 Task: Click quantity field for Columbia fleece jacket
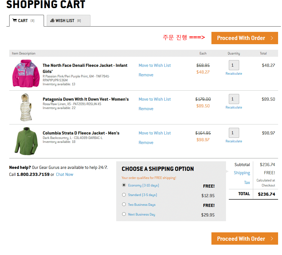coord(234,133)
